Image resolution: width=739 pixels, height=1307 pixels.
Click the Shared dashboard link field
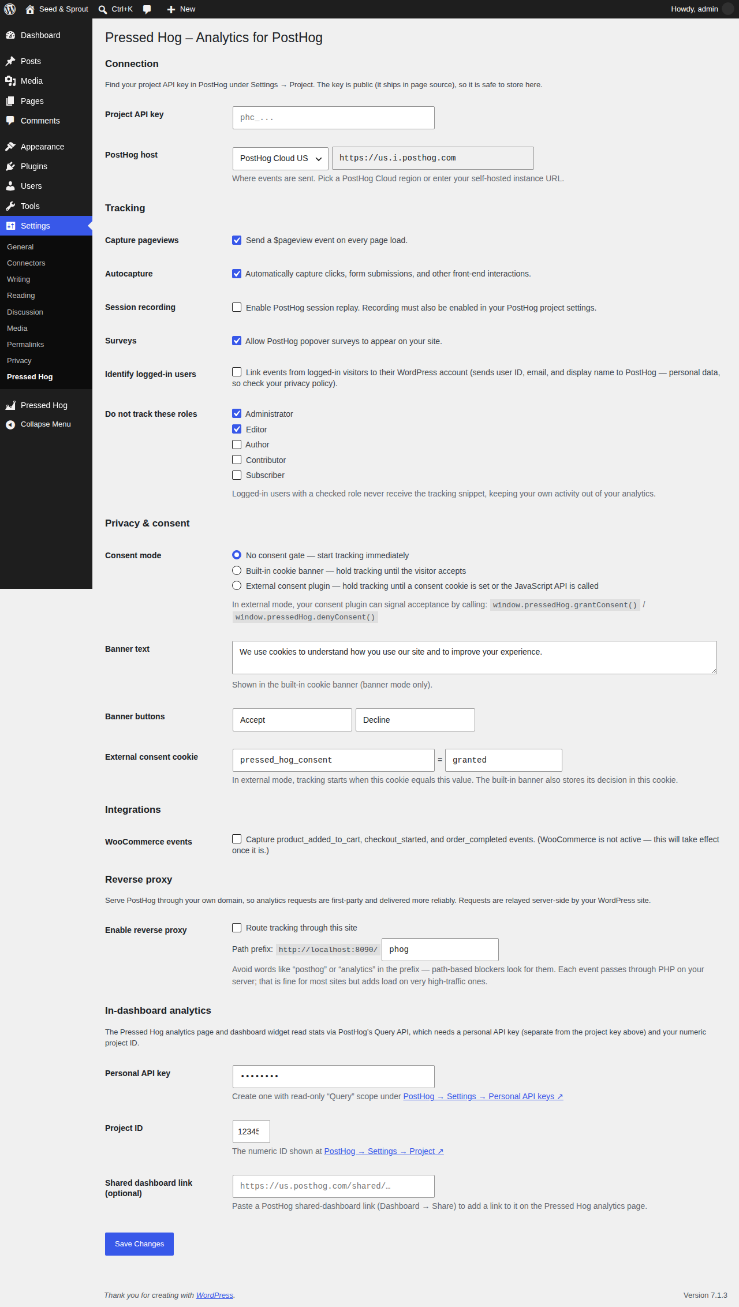tap(334, 1186)
